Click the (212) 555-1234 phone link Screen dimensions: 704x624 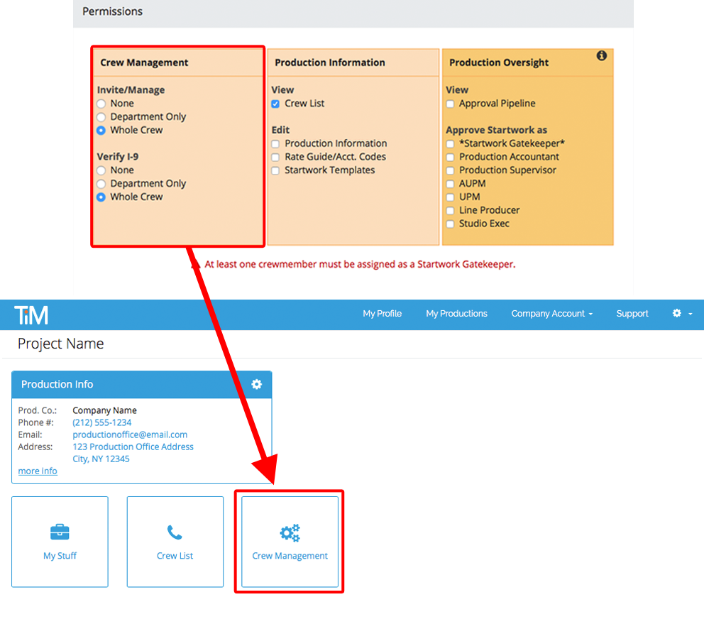click(x=101, y=422)
